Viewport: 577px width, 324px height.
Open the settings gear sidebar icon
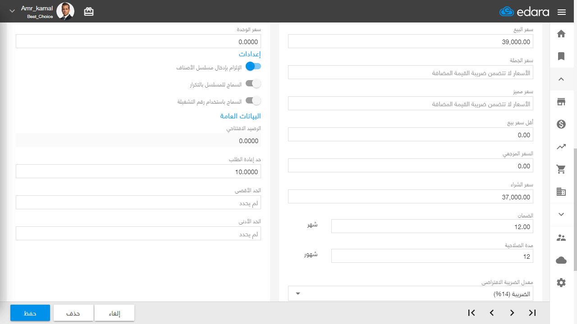coord(561,283)
